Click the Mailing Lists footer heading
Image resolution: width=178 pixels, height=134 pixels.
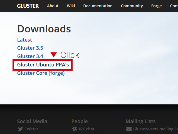[x=140, y=121]
